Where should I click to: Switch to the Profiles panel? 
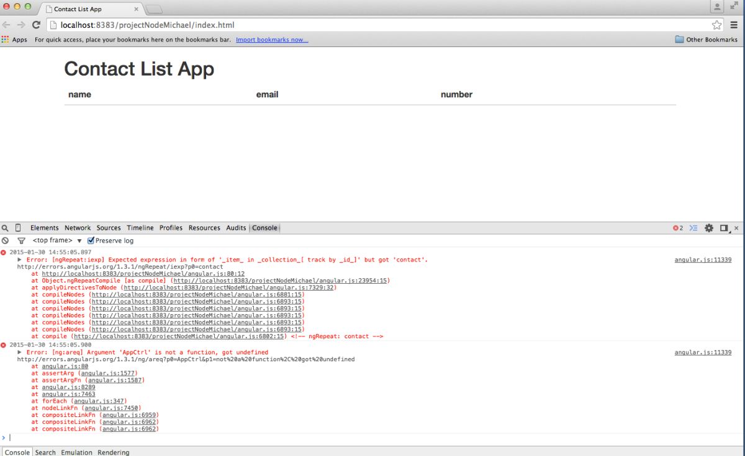[171, 228]
